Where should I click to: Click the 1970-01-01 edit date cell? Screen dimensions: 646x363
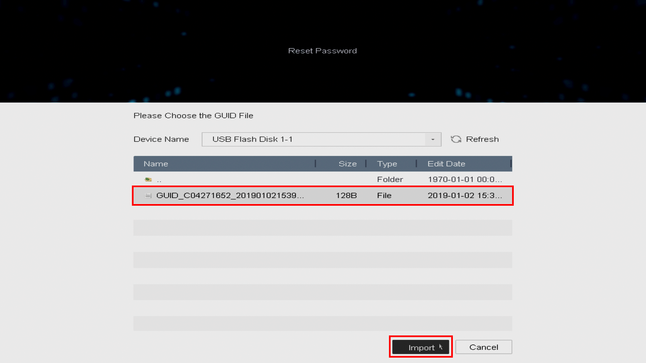point(465,179)
